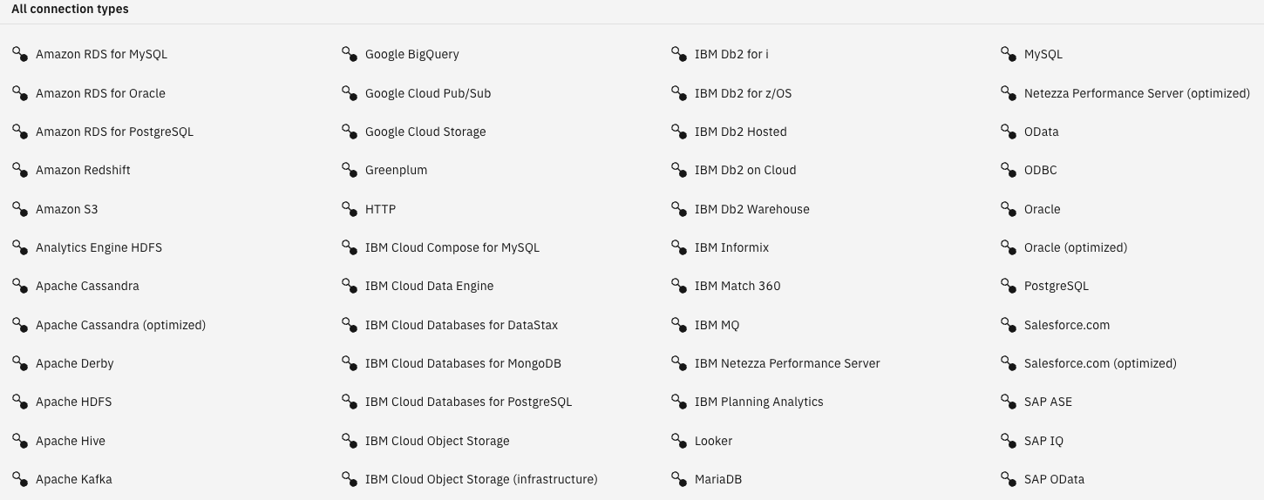Select the SAP OData connection
Viewport: 1264px width, 500px height.
coord(1054,479)
